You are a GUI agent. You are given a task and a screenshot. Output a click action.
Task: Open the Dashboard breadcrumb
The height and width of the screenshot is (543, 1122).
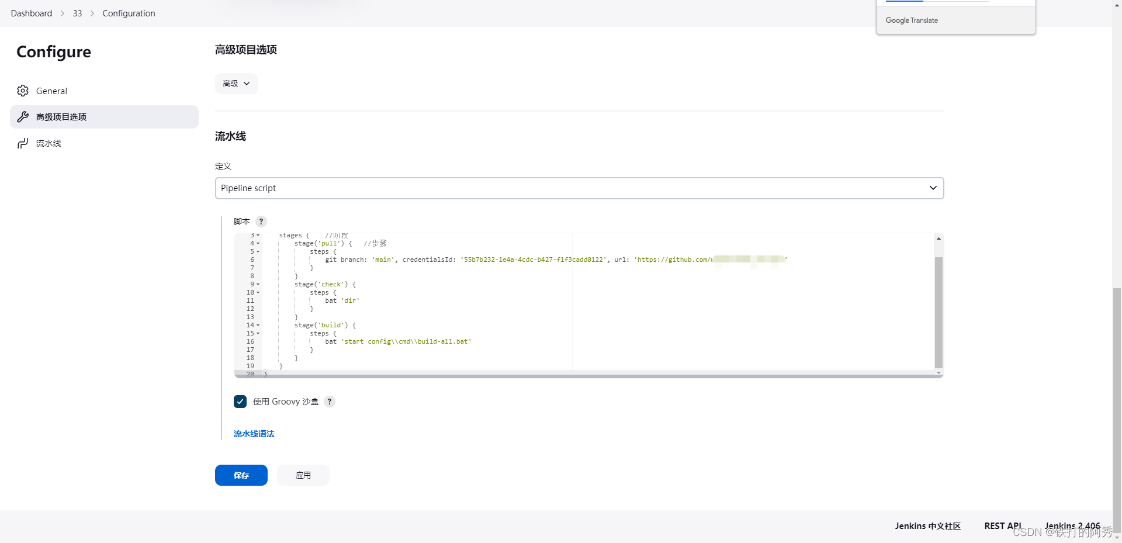[32, 13]
